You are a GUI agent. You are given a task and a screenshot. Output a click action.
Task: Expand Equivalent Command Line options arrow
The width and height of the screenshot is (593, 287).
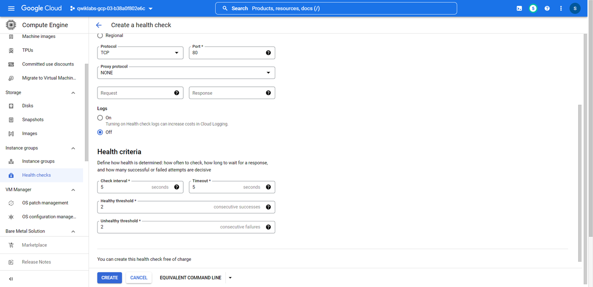[230, 278]
